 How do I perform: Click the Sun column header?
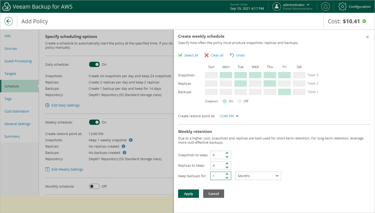(211, 67)
